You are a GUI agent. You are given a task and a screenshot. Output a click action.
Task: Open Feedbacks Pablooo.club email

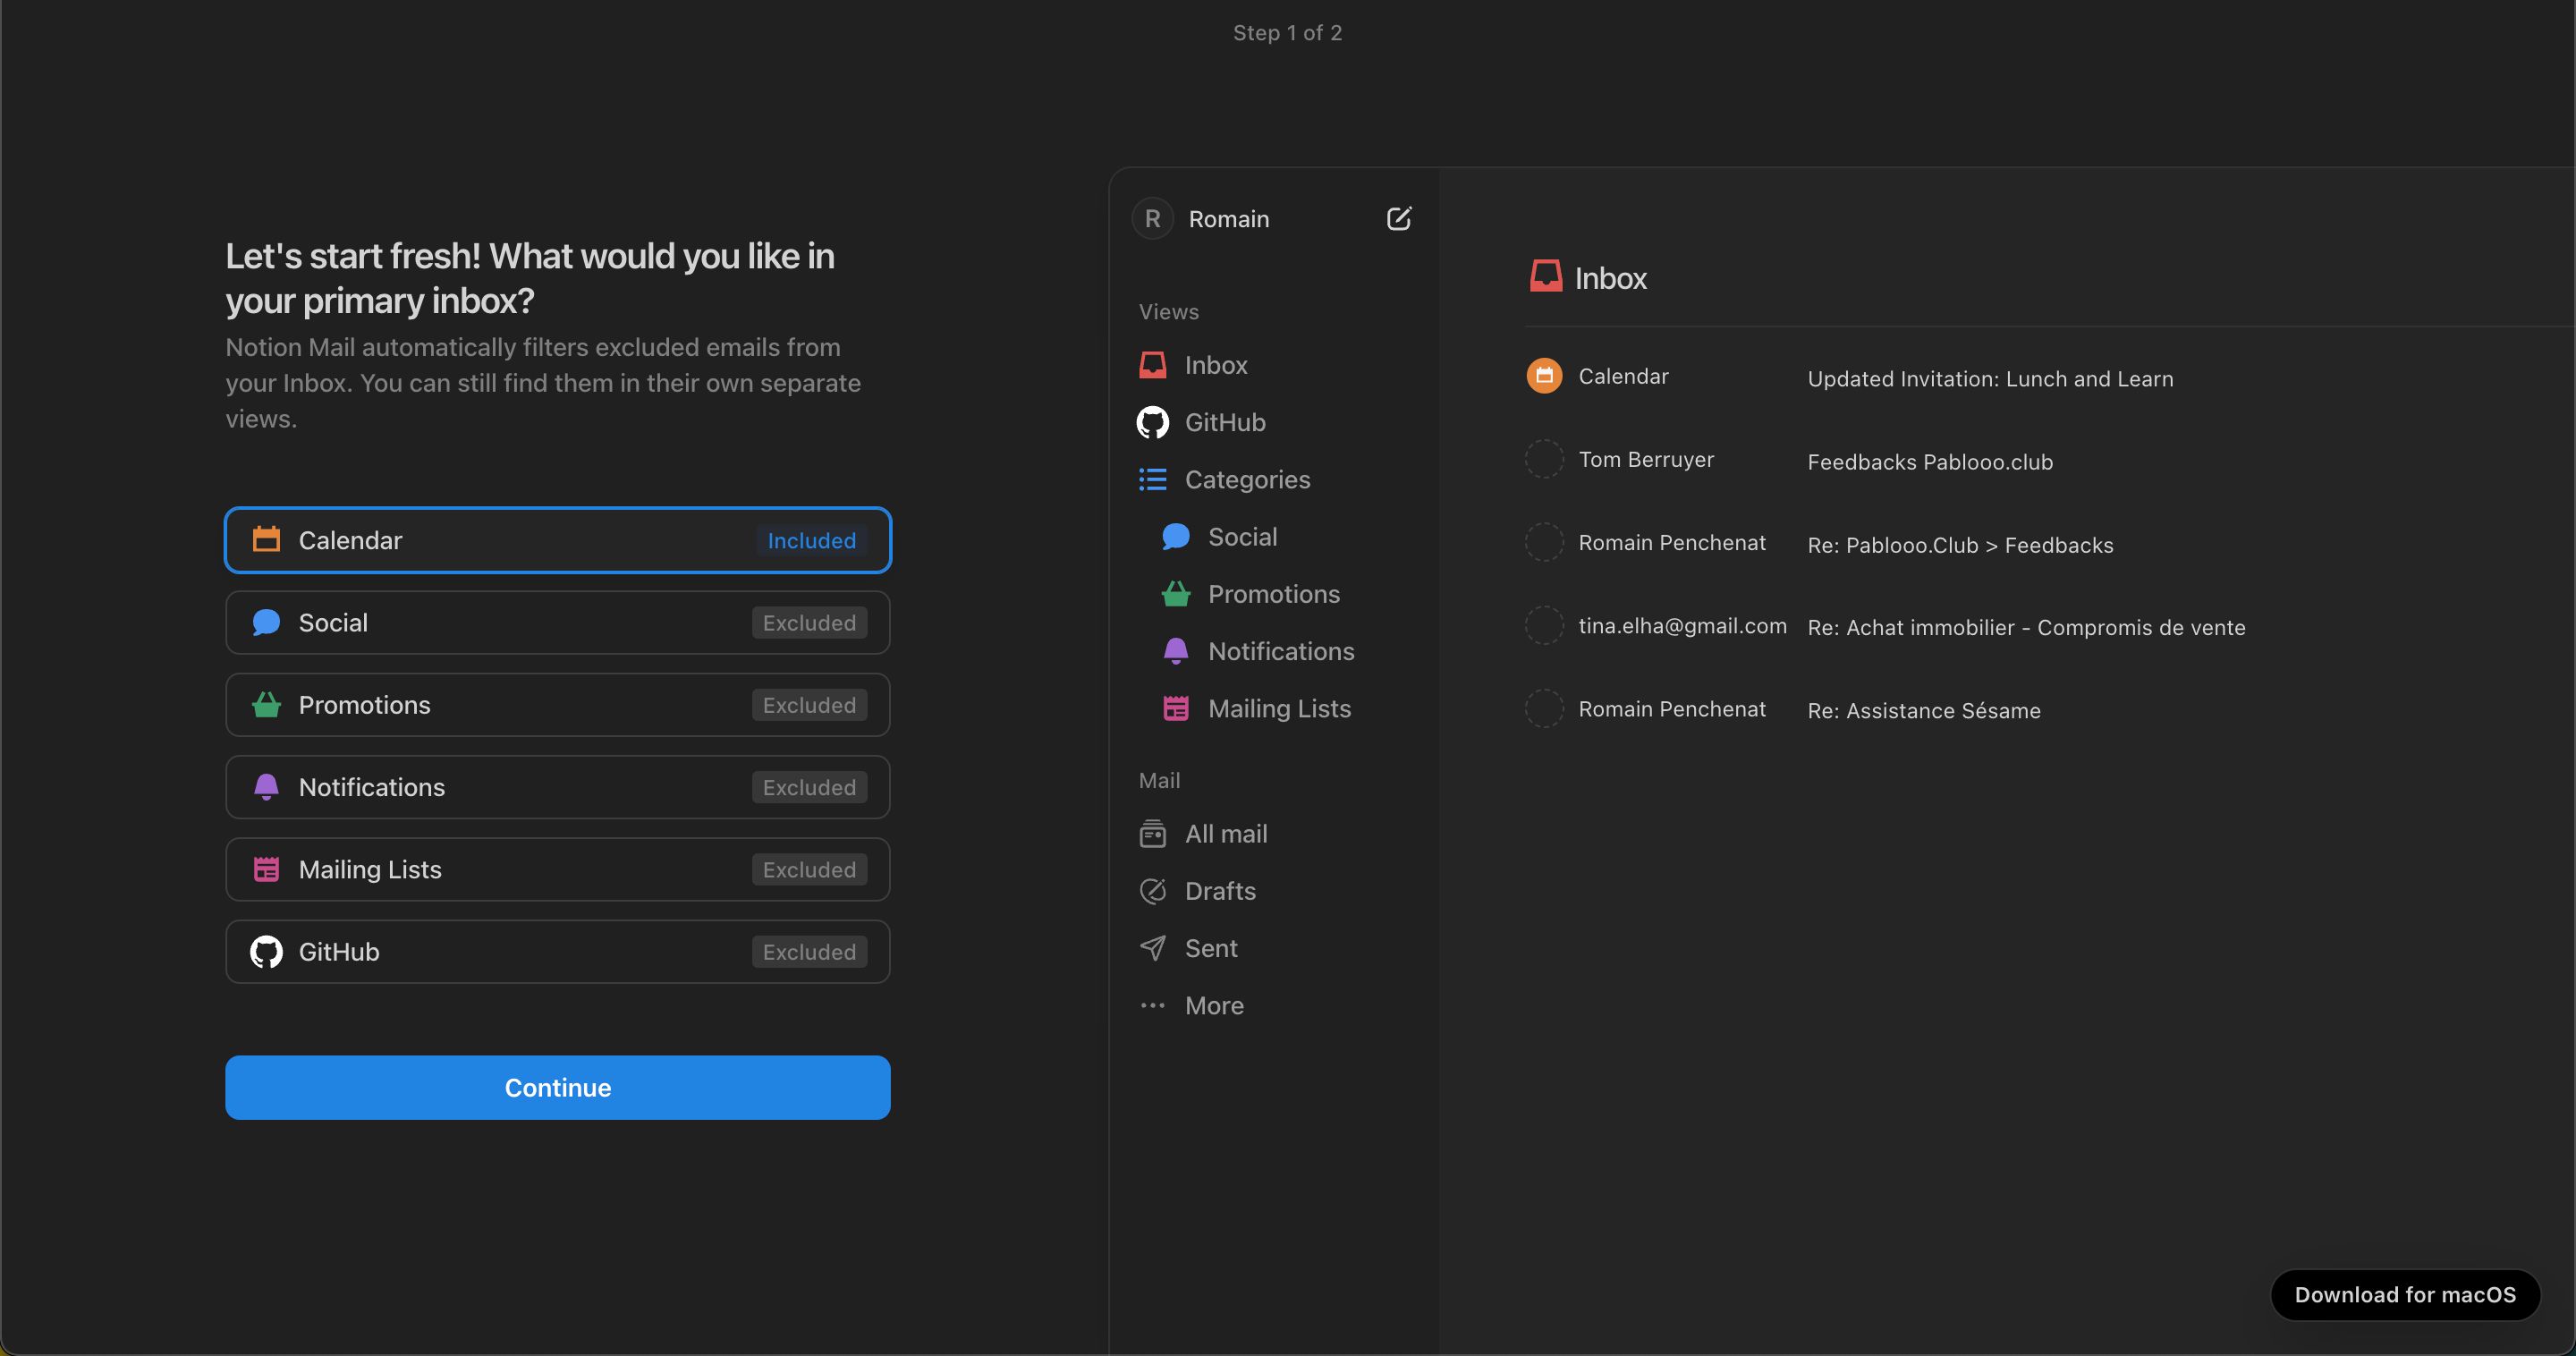pos(1930,462)
